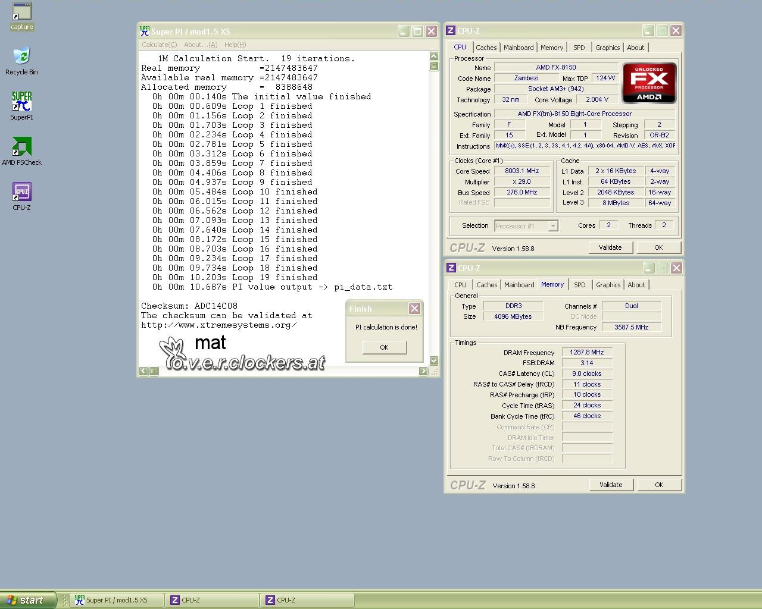The height and width of the screenshot is (609, 762).
Task: Open the Calculate menu in Super PI
Action: (159, 45)
